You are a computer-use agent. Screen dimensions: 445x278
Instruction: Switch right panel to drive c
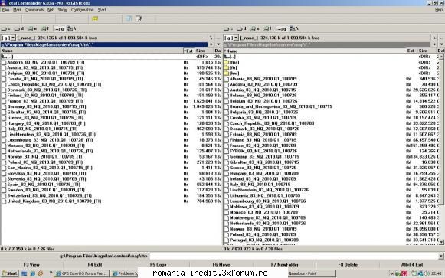click(228, 28)
